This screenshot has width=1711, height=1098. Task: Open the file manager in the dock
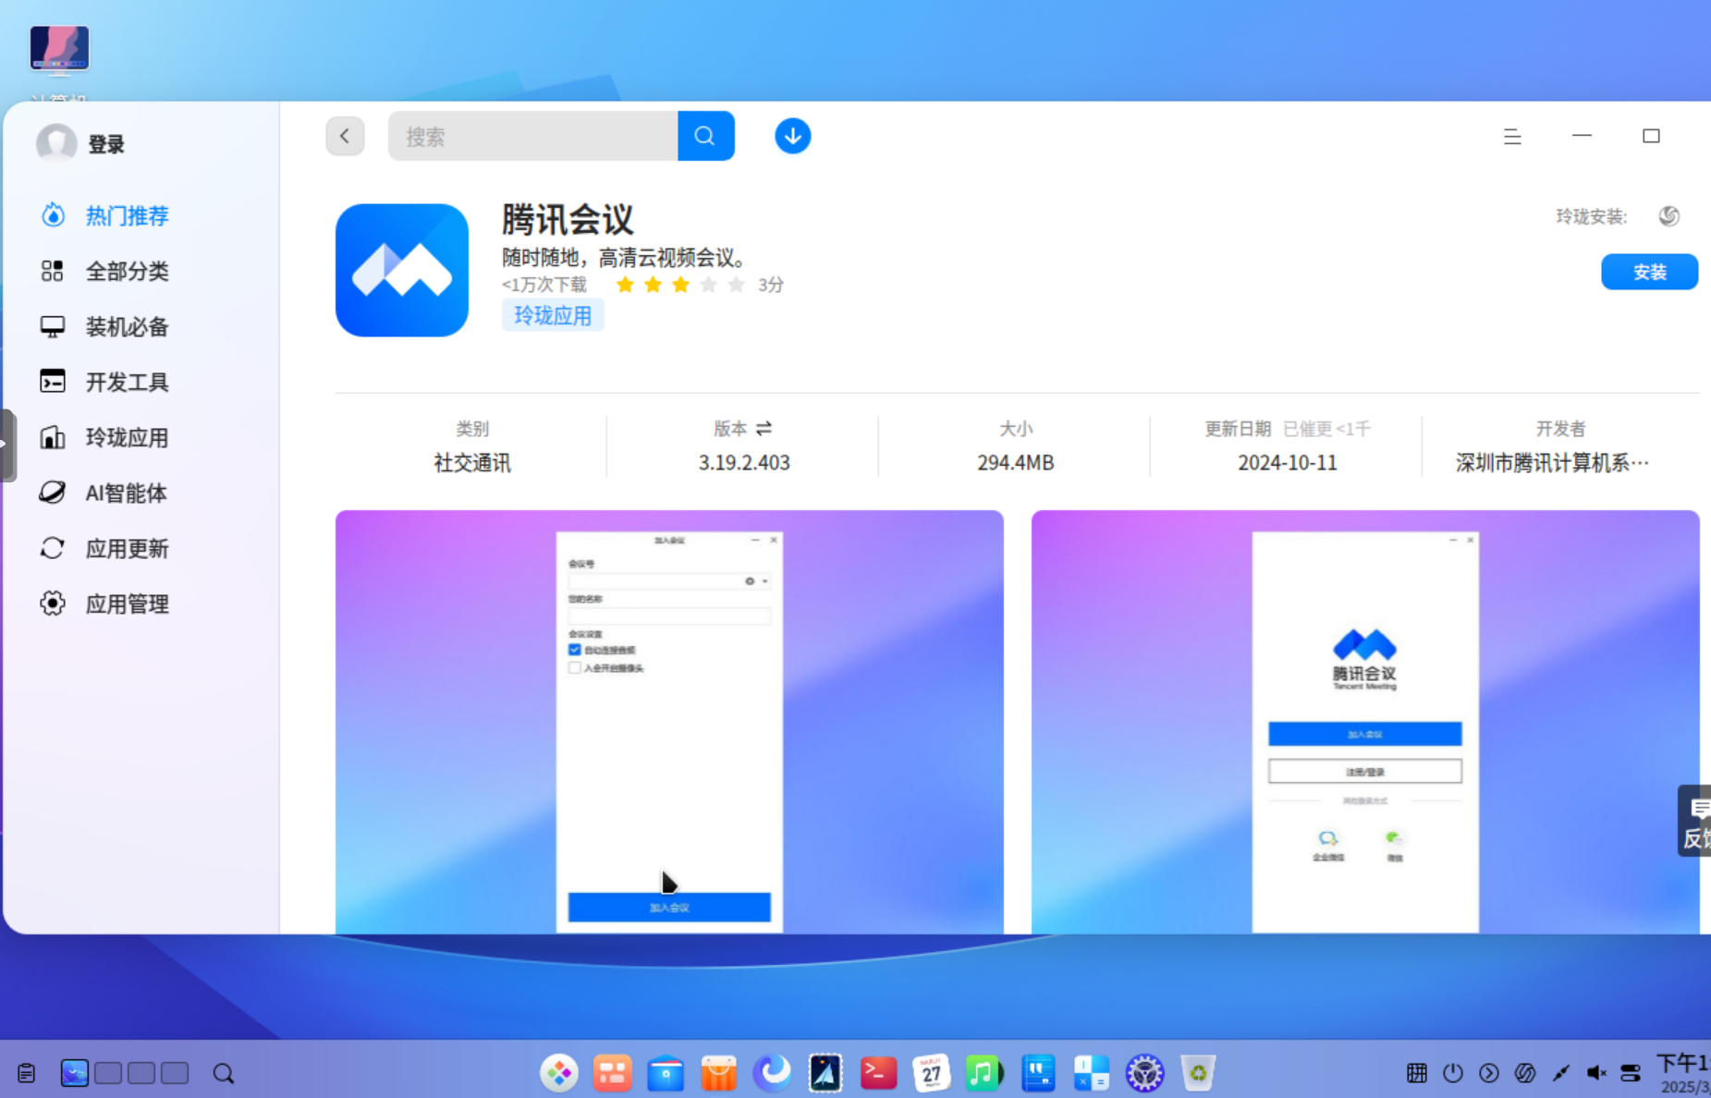pos(666,1073)
